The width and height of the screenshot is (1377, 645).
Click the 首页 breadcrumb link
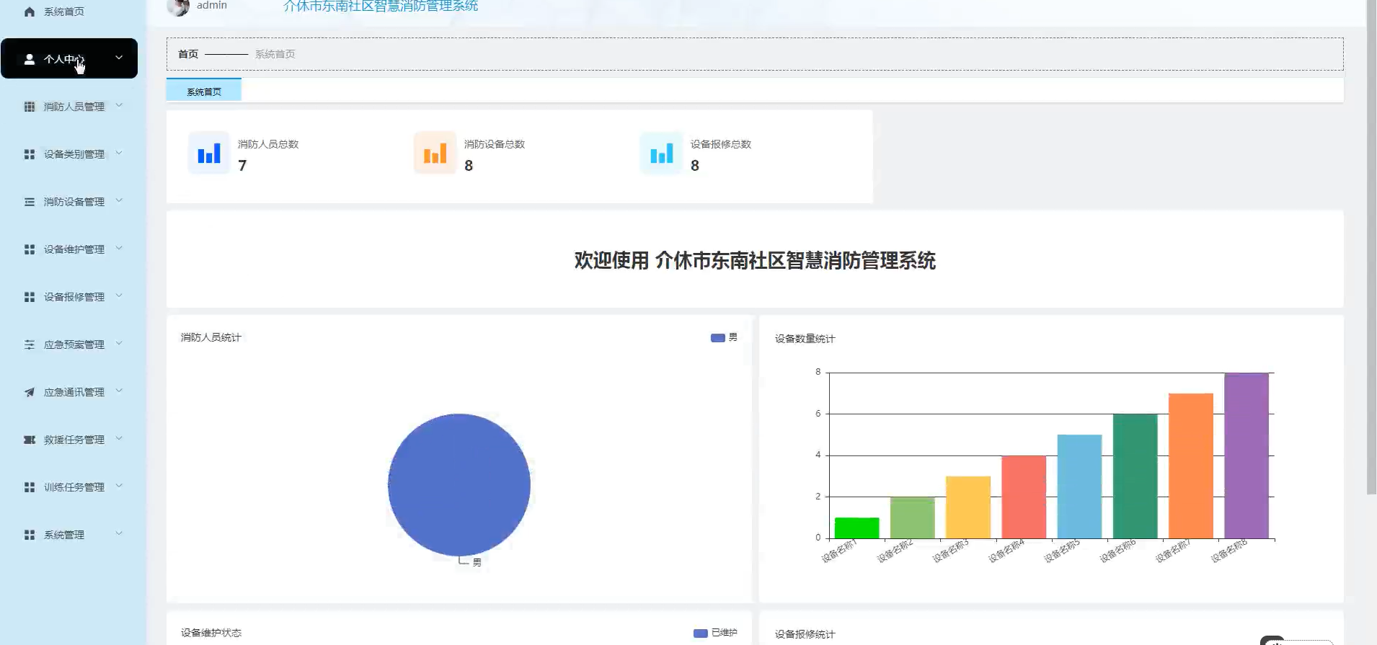[188, 54]
